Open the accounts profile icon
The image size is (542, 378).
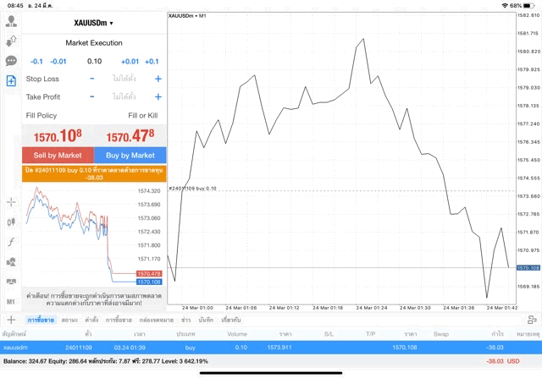pos(11,21)
